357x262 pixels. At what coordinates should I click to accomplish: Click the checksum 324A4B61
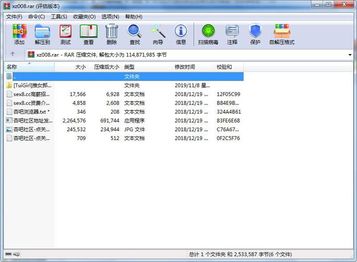coord(228,112)
